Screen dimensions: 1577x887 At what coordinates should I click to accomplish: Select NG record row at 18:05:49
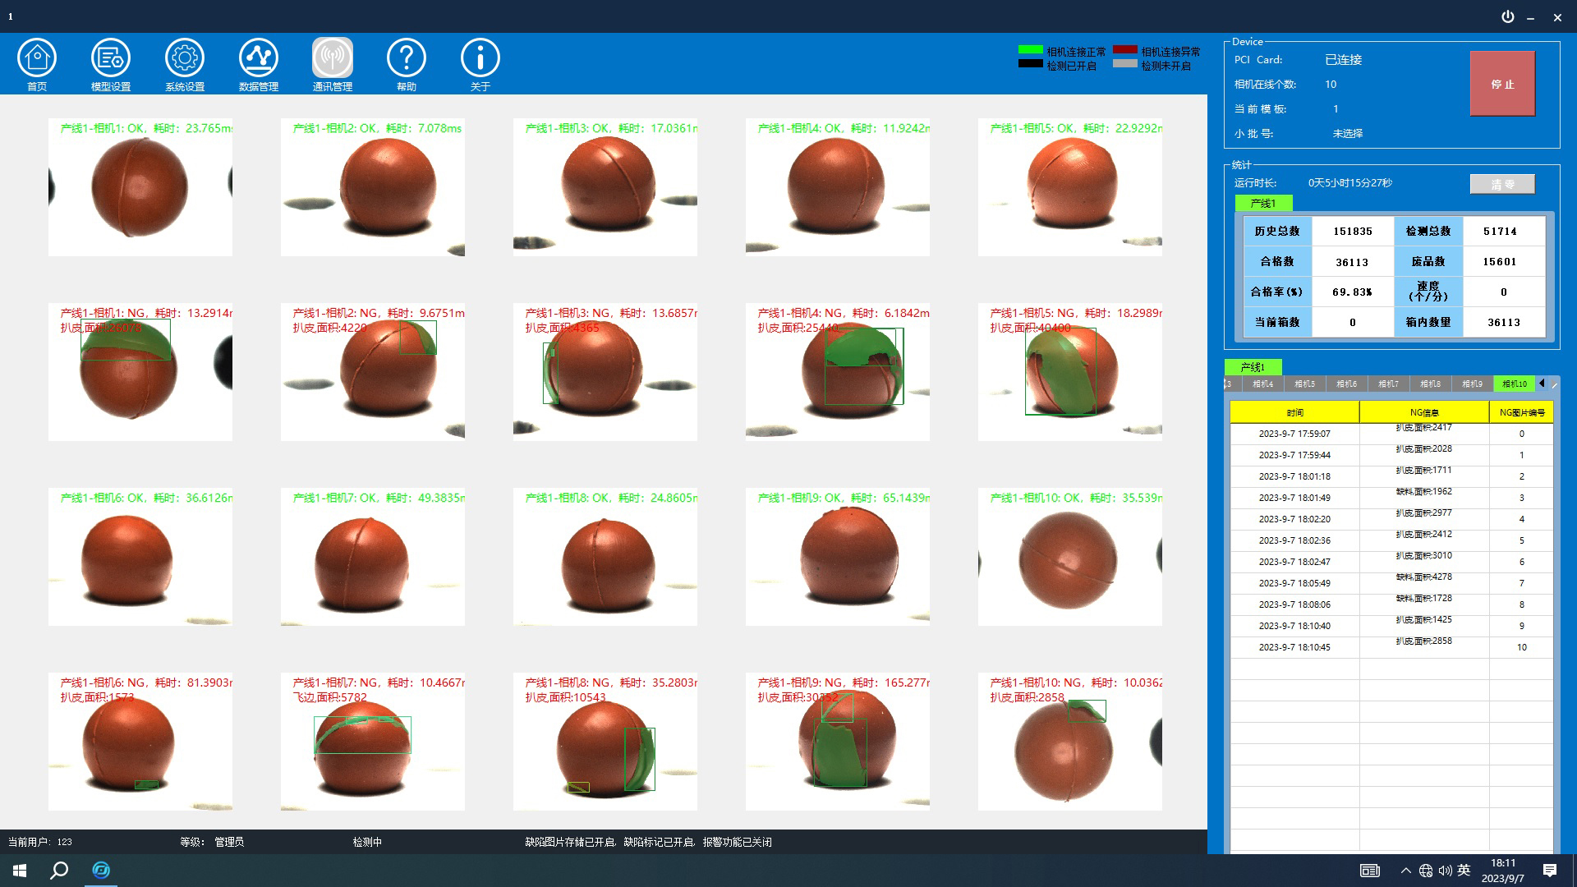point(1294,583)
